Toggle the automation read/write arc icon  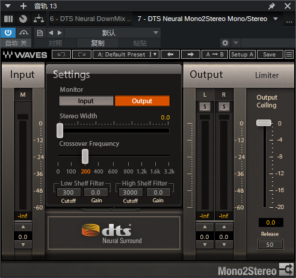pos(23,32)
